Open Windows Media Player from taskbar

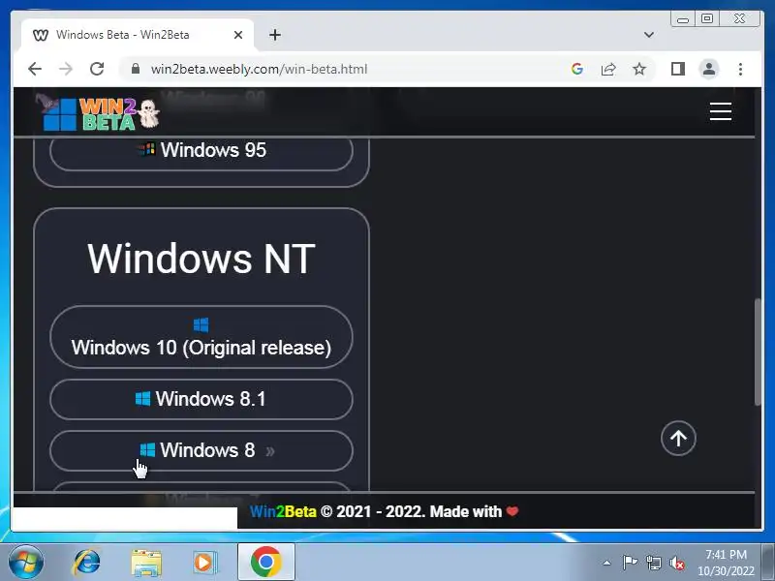click(203, 563)
